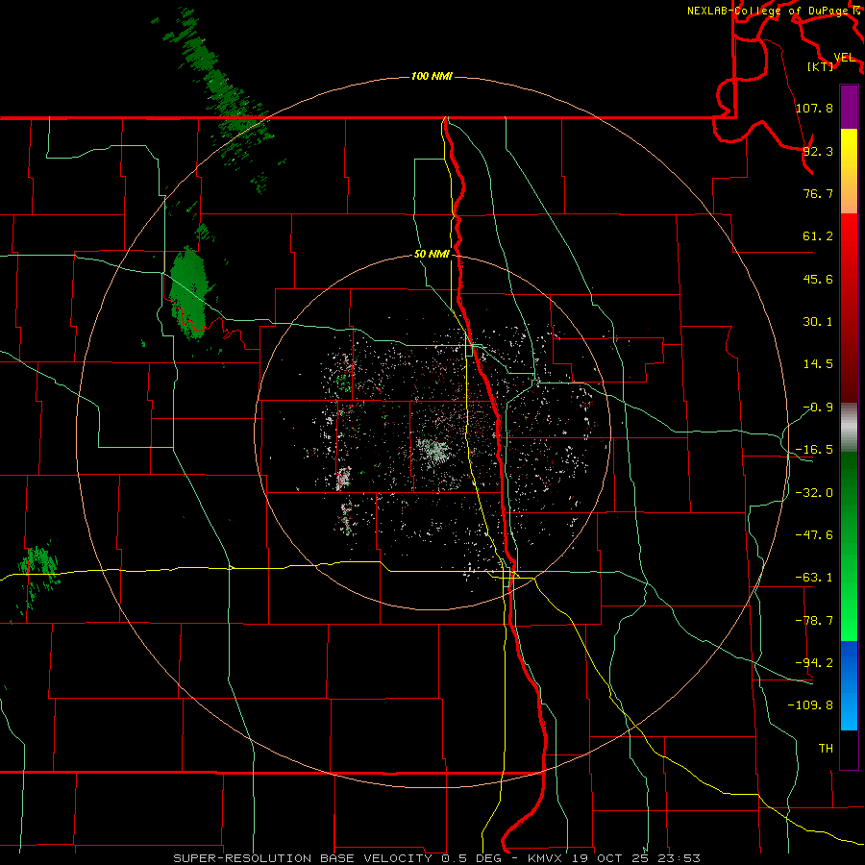Viewport: 865px width, 865px height.
Task: Click the 107.8 velocity scale value
Action: (x=815, y=108)
